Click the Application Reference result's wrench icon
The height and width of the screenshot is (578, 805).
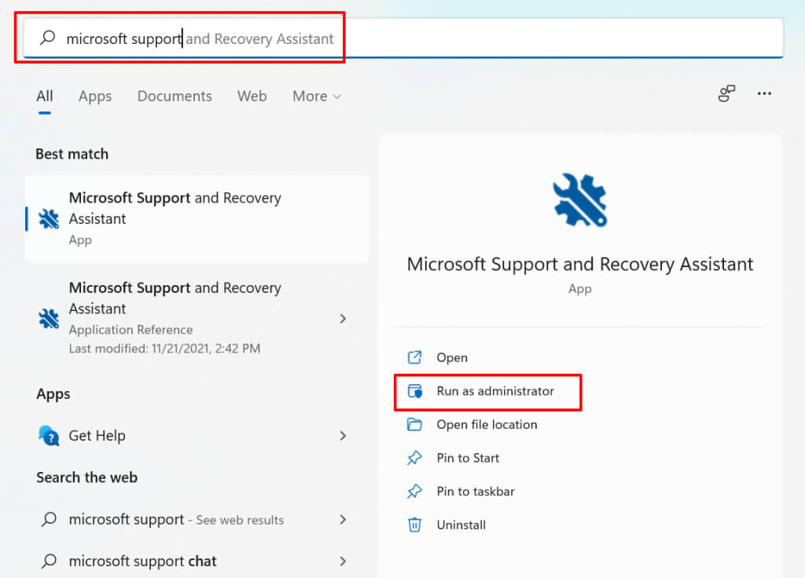click(49, 318)
